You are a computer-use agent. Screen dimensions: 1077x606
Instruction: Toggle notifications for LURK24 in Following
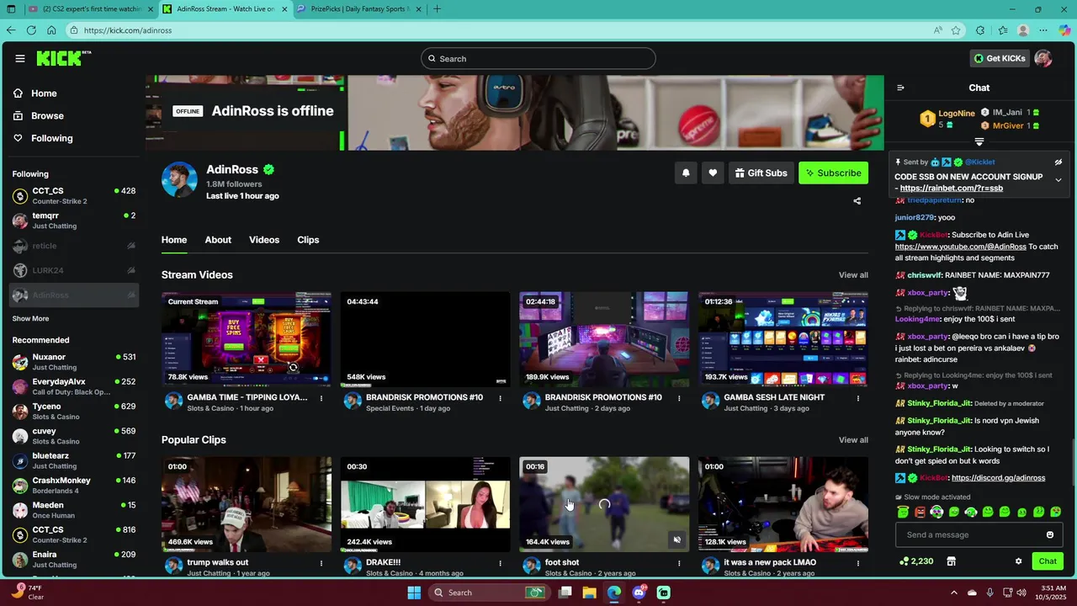(x=131, y=270)
